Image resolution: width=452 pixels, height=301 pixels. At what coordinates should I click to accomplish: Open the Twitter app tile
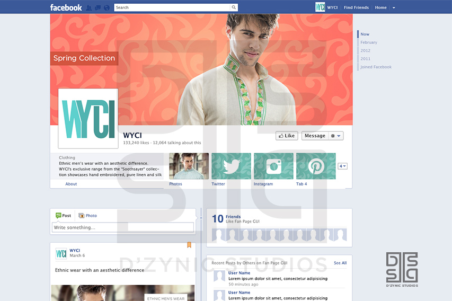(x=231, y=166)
